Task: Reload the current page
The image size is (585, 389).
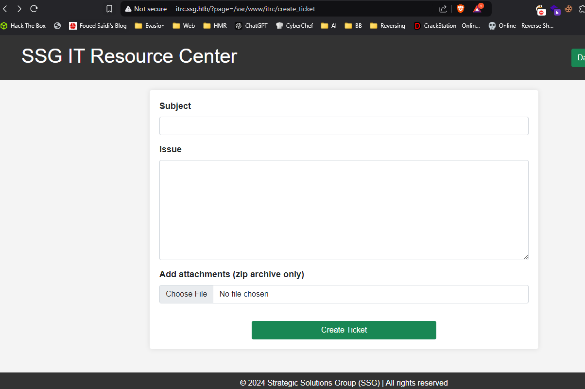Action: 33,8
